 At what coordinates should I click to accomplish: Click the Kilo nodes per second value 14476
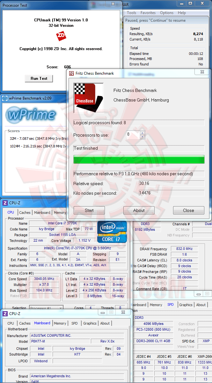click(172, 193)
